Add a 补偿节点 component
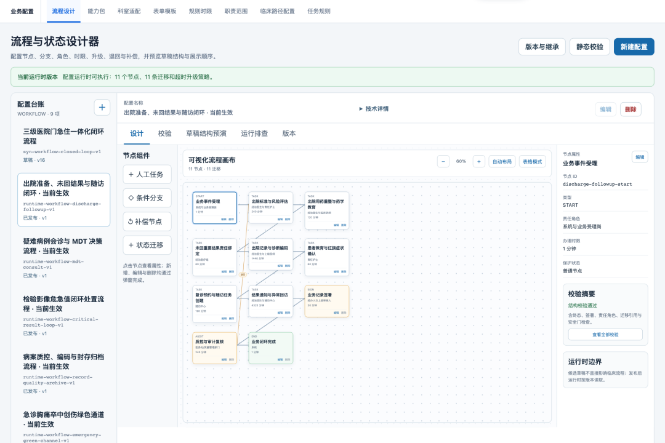Image resolution: width=665 pixels, height=443 pixels. (147, 221)
